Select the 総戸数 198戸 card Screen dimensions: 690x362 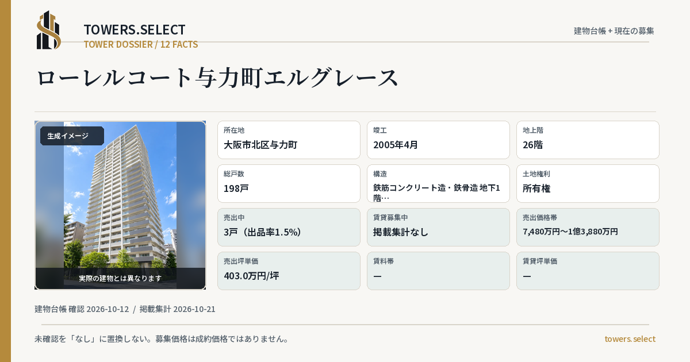(289, 183)
